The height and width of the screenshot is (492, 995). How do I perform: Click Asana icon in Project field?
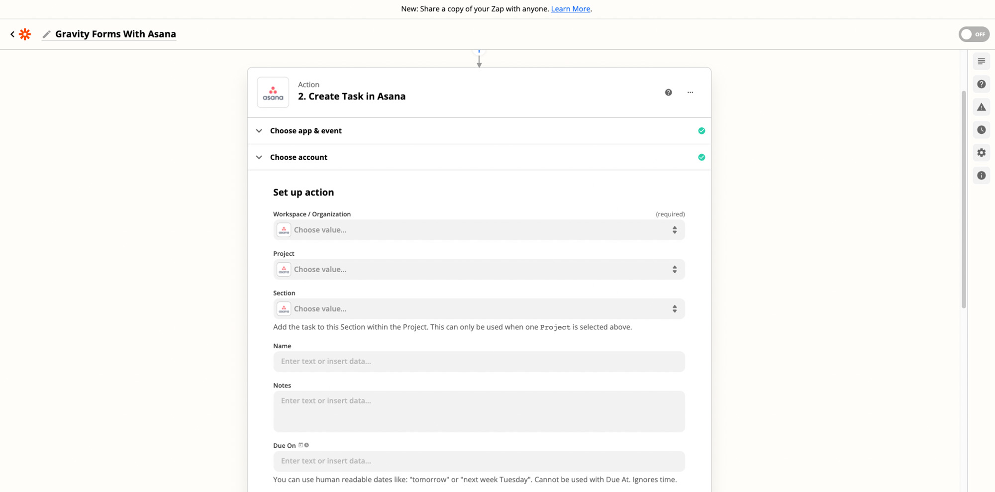284,269
